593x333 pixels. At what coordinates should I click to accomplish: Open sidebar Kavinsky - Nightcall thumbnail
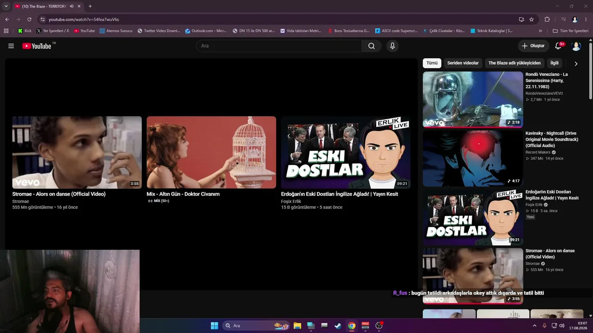click(x=473, y=158)
